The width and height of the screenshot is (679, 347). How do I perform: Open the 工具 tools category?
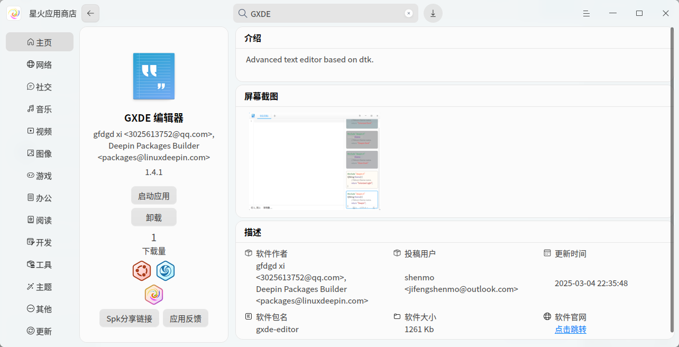(40, 264)
